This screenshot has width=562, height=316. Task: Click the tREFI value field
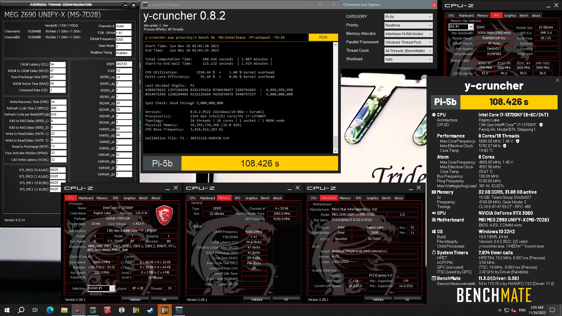point(124,64)
